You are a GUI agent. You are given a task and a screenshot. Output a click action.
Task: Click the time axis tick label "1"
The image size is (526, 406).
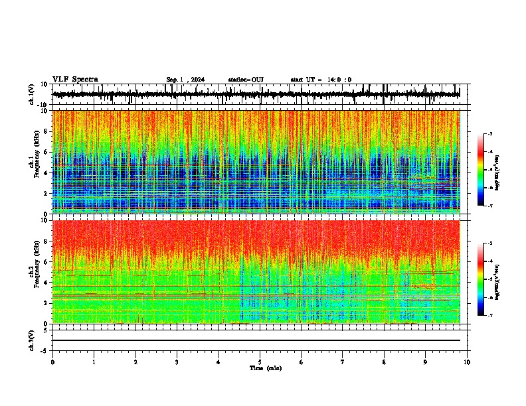94,362
